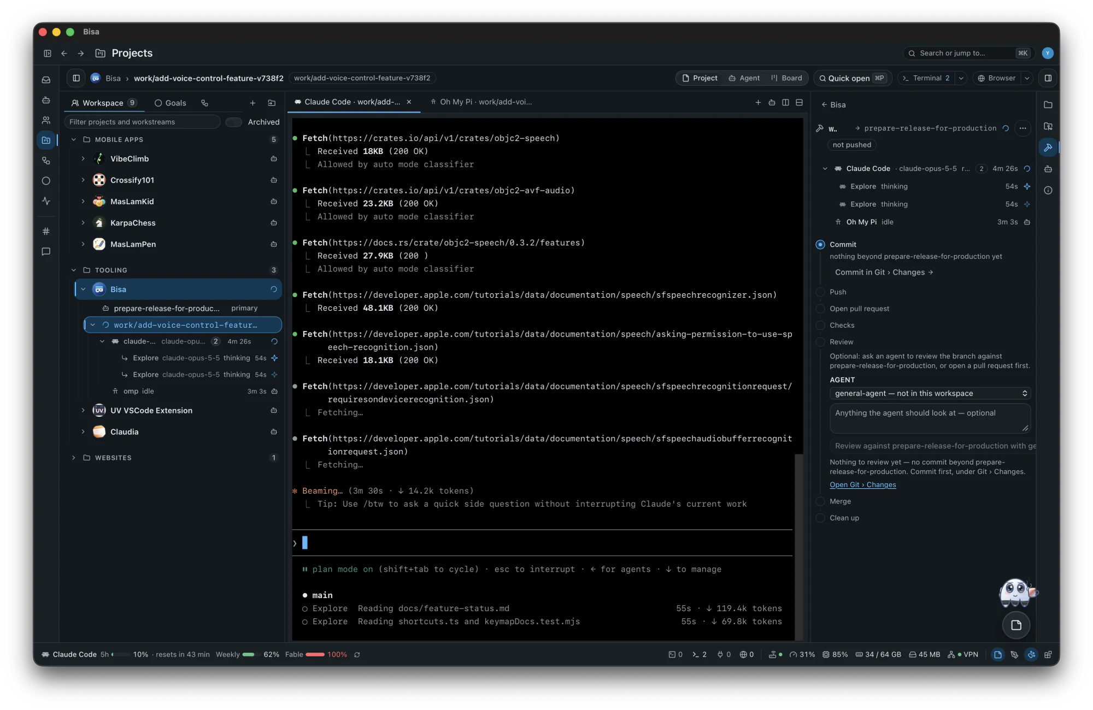Expand the WEBSITES group
This screenshot has height=710, width=1093.
tap(74, 458)
